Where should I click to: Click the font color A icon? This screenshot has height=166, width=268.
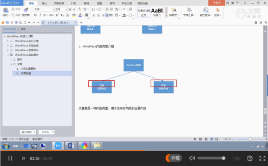click(x=80, y=15)
